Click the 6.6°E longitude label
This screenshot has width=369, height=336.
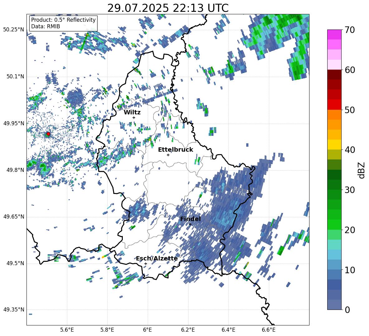click(x=269, y=330)
